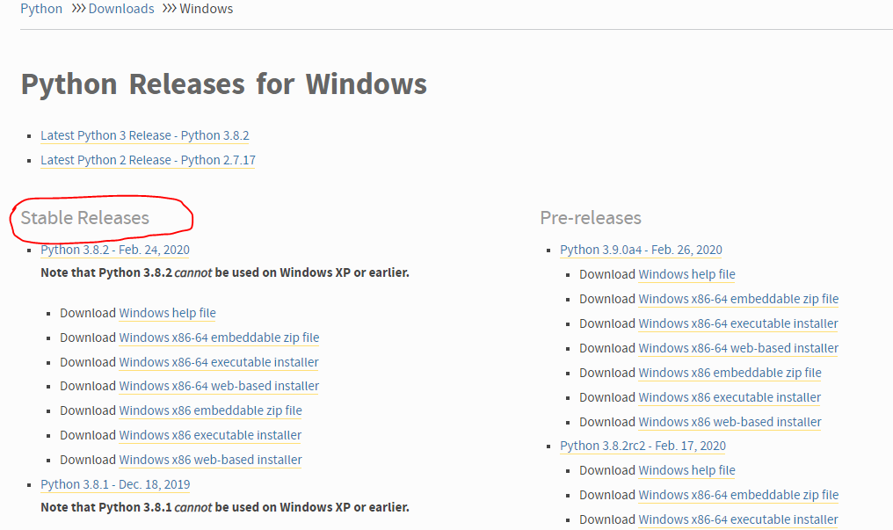893x530 pixels.
Task: Download Windows help file for Python 3.9.0a4
Action: pyautogui.click(x=686, y=274)
